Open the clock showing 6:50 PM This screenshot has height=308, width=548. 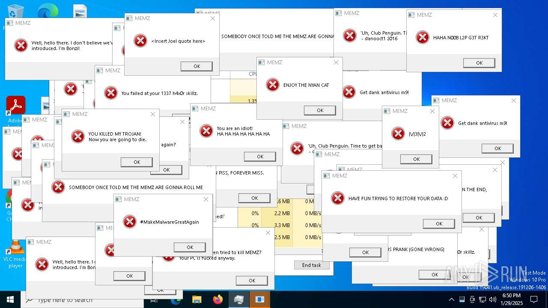point(511,299)
